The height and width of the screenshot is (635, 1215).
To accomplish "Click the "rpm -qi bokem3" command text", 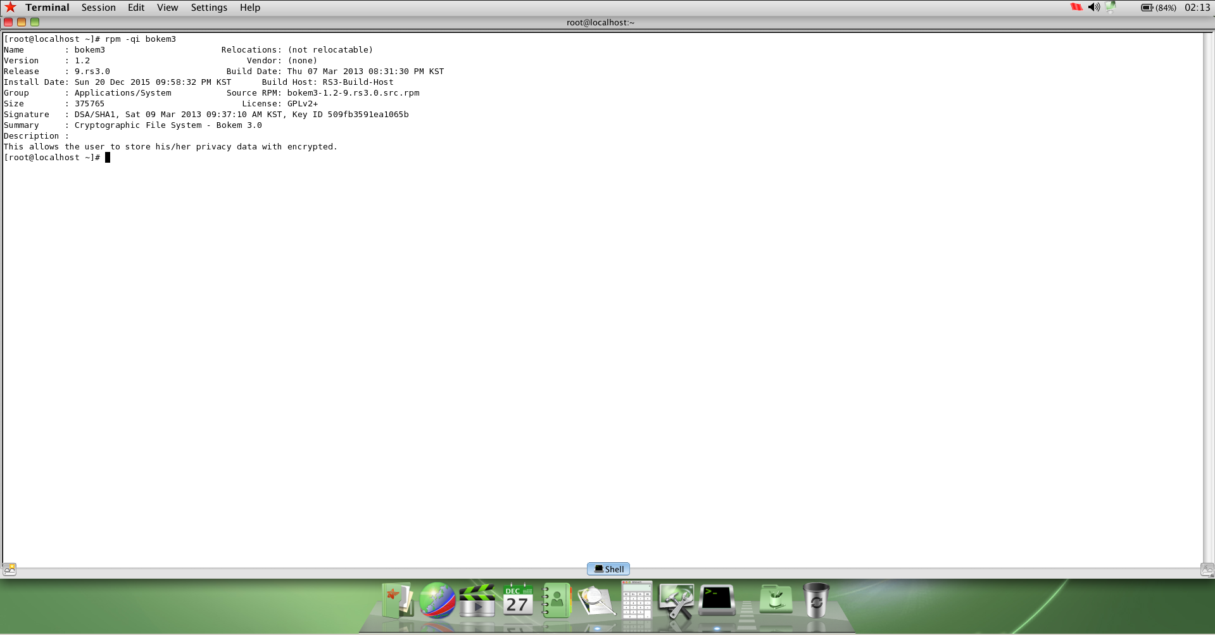I will 141,39.
